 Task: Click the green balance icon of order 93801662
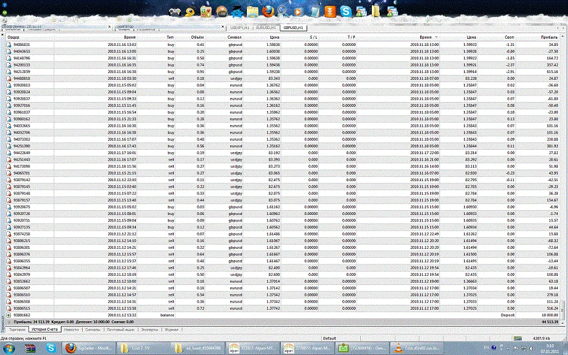(8, 315)
